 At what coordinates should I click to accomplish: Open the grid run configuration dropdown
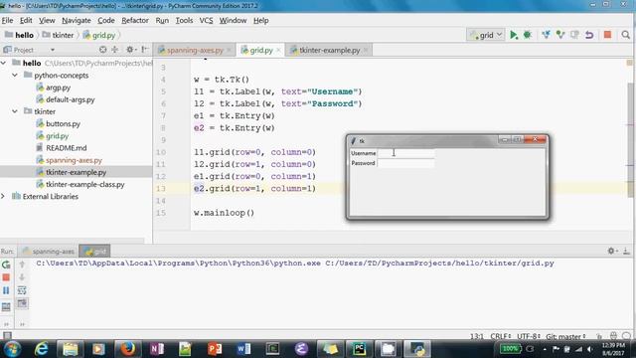(x=486, y=35)
